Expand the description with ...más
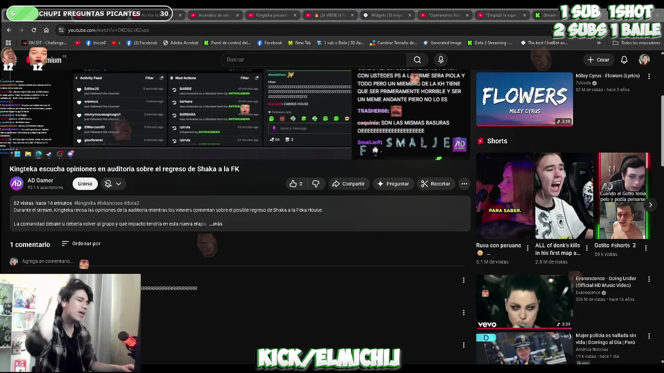Viewport: 664px width, 373px height. (x=215, y=224)
